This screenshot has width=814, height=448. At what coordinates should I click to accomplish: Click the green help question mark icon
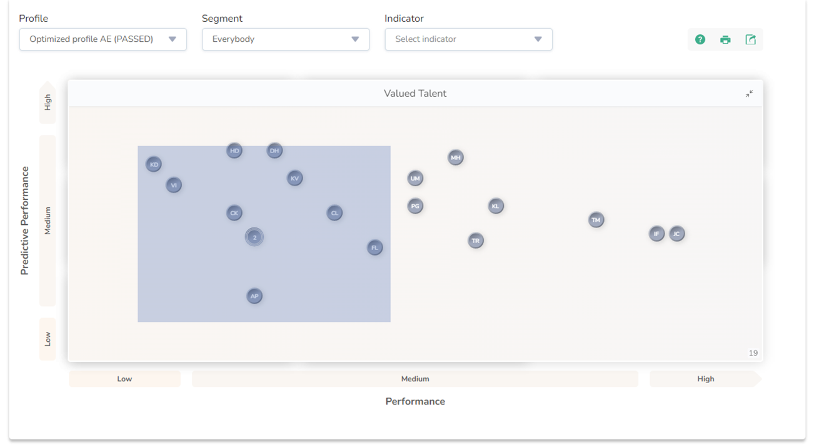tap(700, 40)
